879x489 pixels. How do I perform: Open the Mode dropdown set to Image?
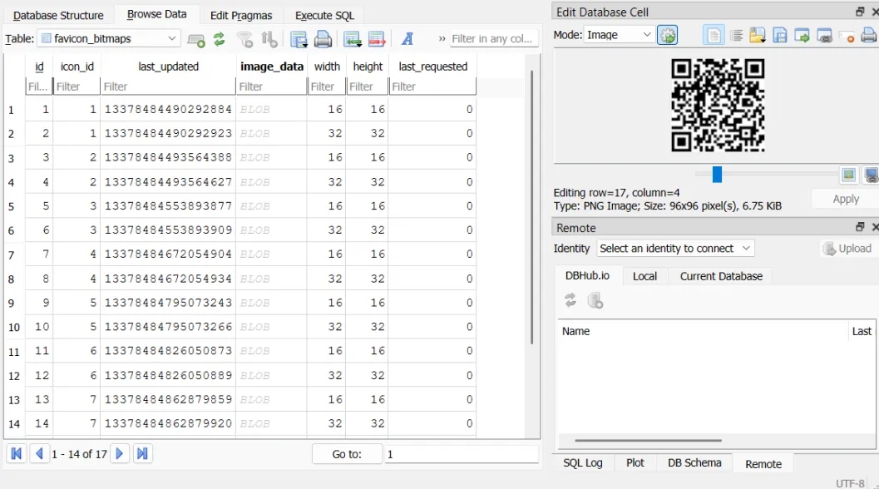tap(619, 35)
